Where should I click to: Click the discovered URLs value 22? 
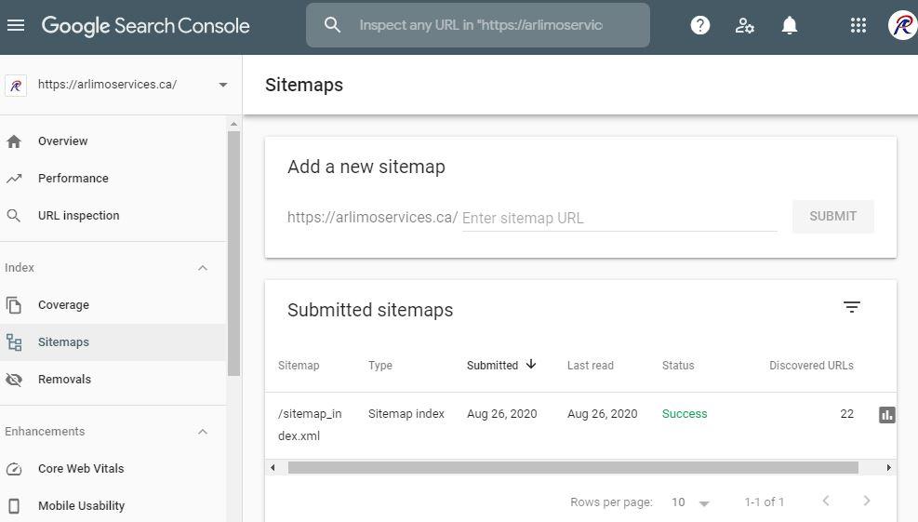[846, 414]
